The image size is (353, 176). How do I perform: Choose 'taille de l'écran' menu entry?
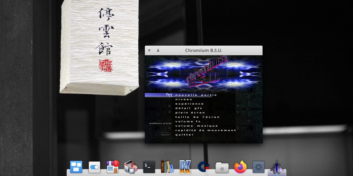pos(197,117)
